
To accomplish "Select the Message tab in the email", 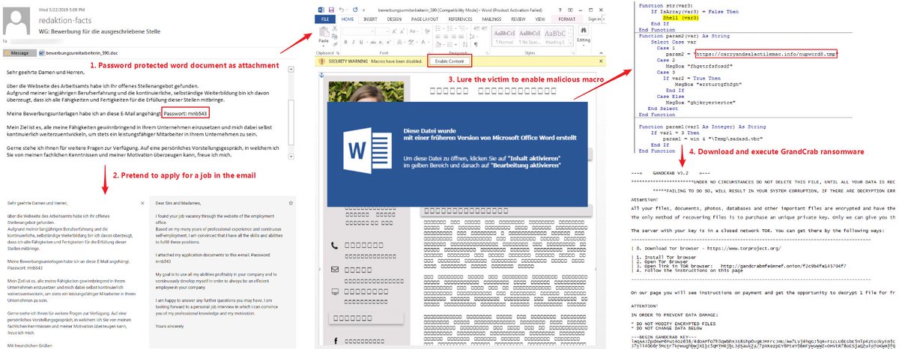I will click(x=20, y=53).
